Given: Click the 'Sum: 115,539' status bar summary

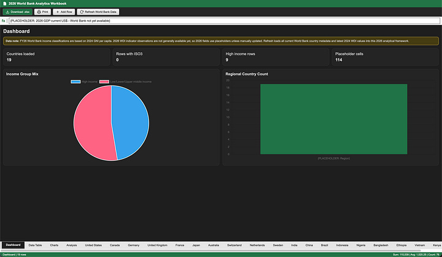Looking at the screenshot, I should [400, 255].
